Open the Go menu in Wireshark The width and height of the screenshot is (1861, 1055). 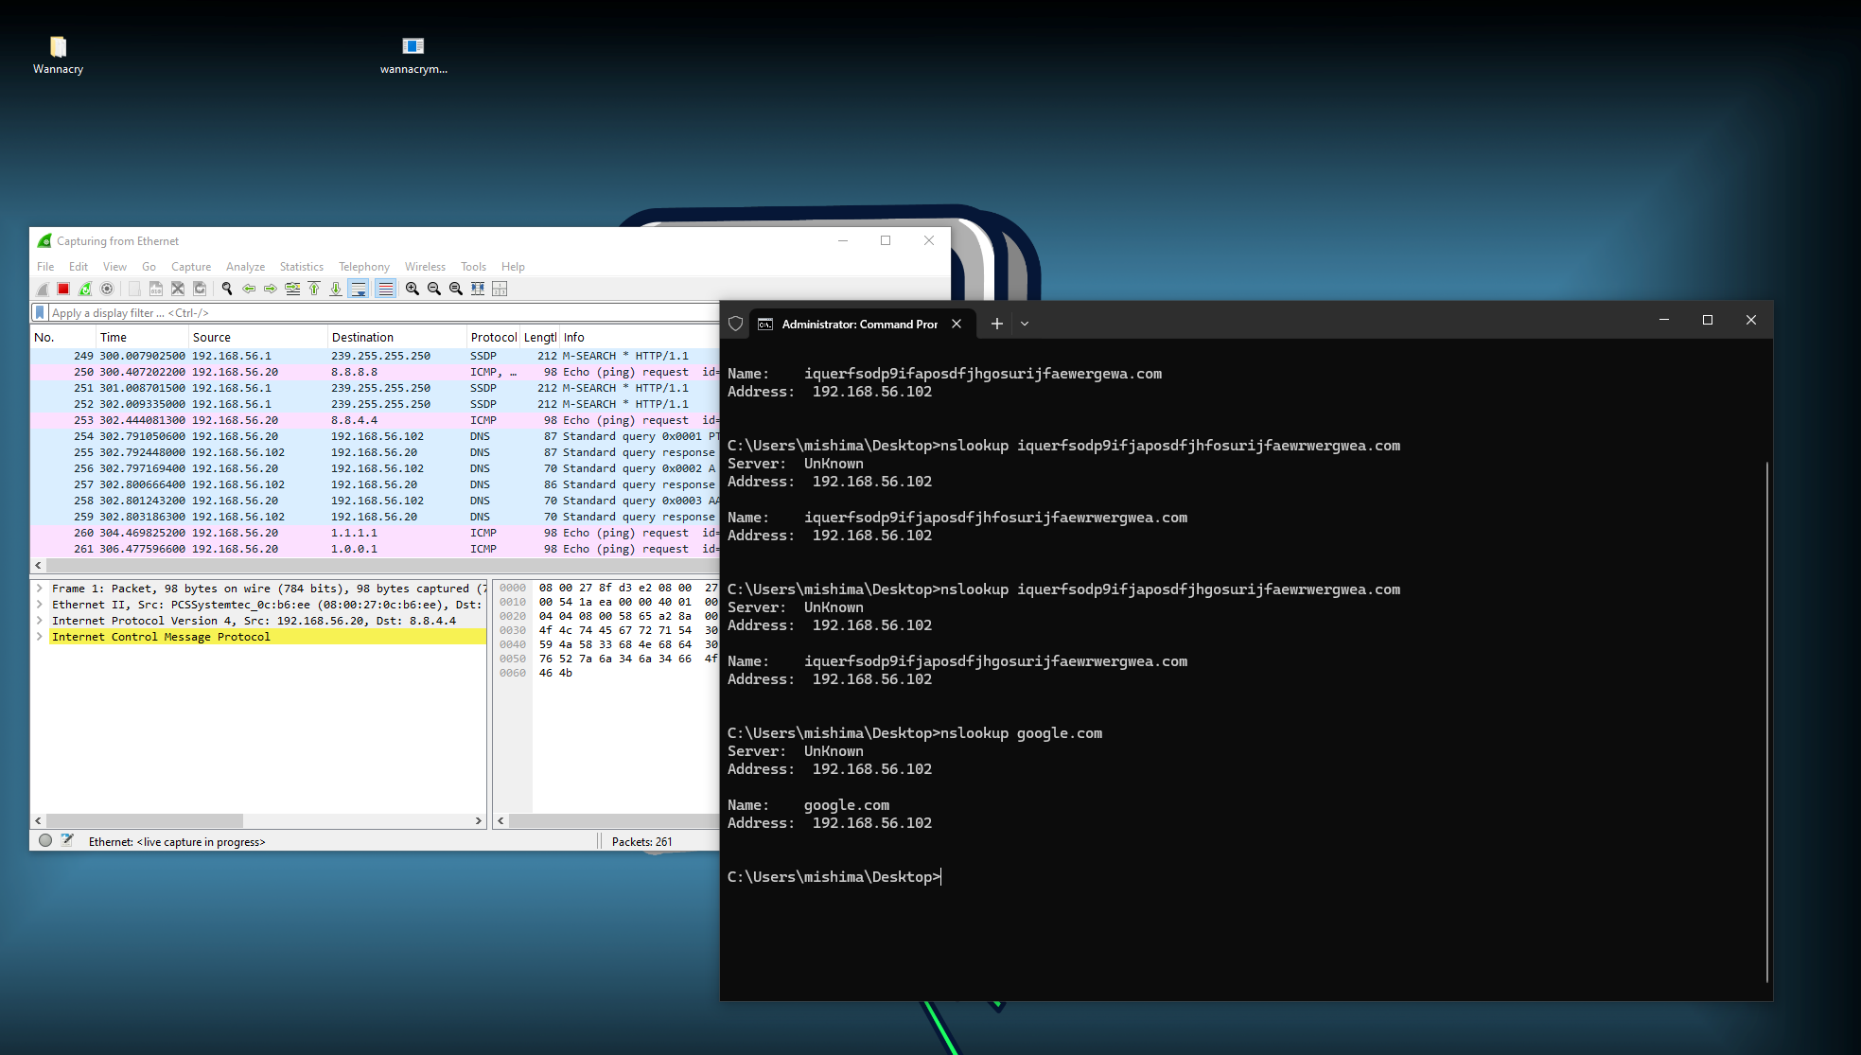[x=149, y=267]
